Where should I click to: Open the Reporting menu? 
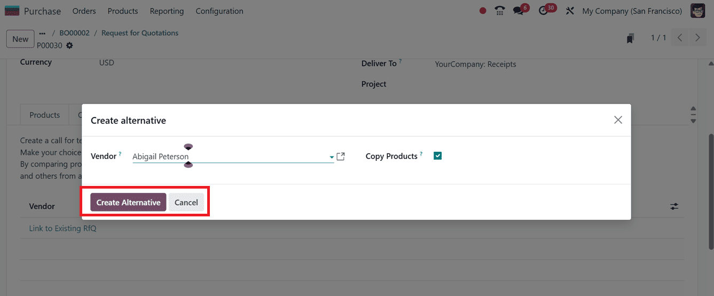coord(167,11)
